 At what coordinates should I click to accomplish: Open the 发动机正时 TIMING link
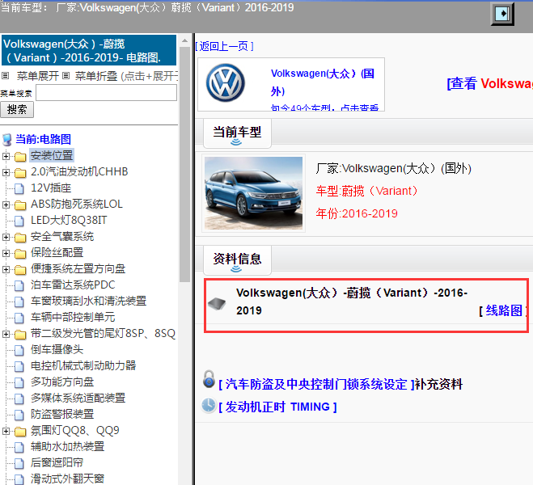(x=277, y=407)
